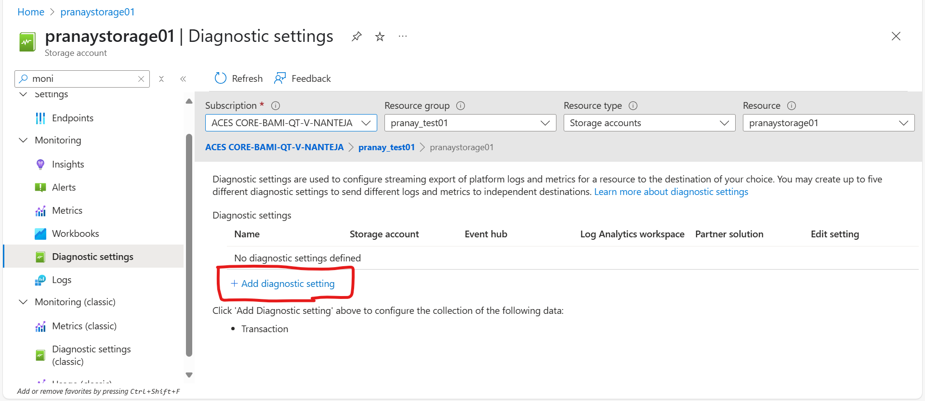Open the Subscription dropdown
This screenshot has width=925, height=401.
pyautogui.click(x=291, y=123)
